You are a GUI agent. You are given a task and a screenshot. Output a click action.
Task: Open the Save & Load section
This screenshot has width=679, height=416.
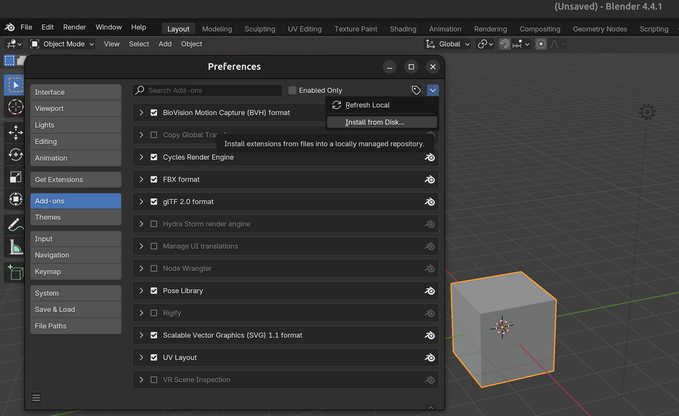[76, 310]
